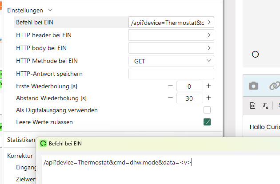Image resolution: width=280 pixels, height=184 pixels.
Task: Open the Befehl bei EIN arrow editor
Action: pyautogui.click(x=209, y=22)
